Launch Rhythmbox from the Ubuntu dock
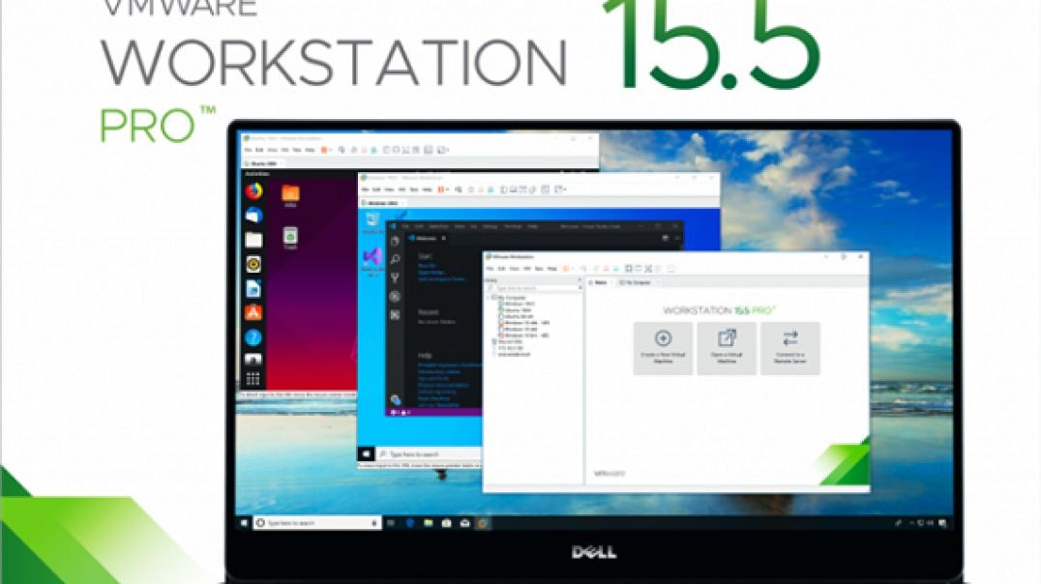The width and height of the screenshot is (1041, 584). pos(253,264)
